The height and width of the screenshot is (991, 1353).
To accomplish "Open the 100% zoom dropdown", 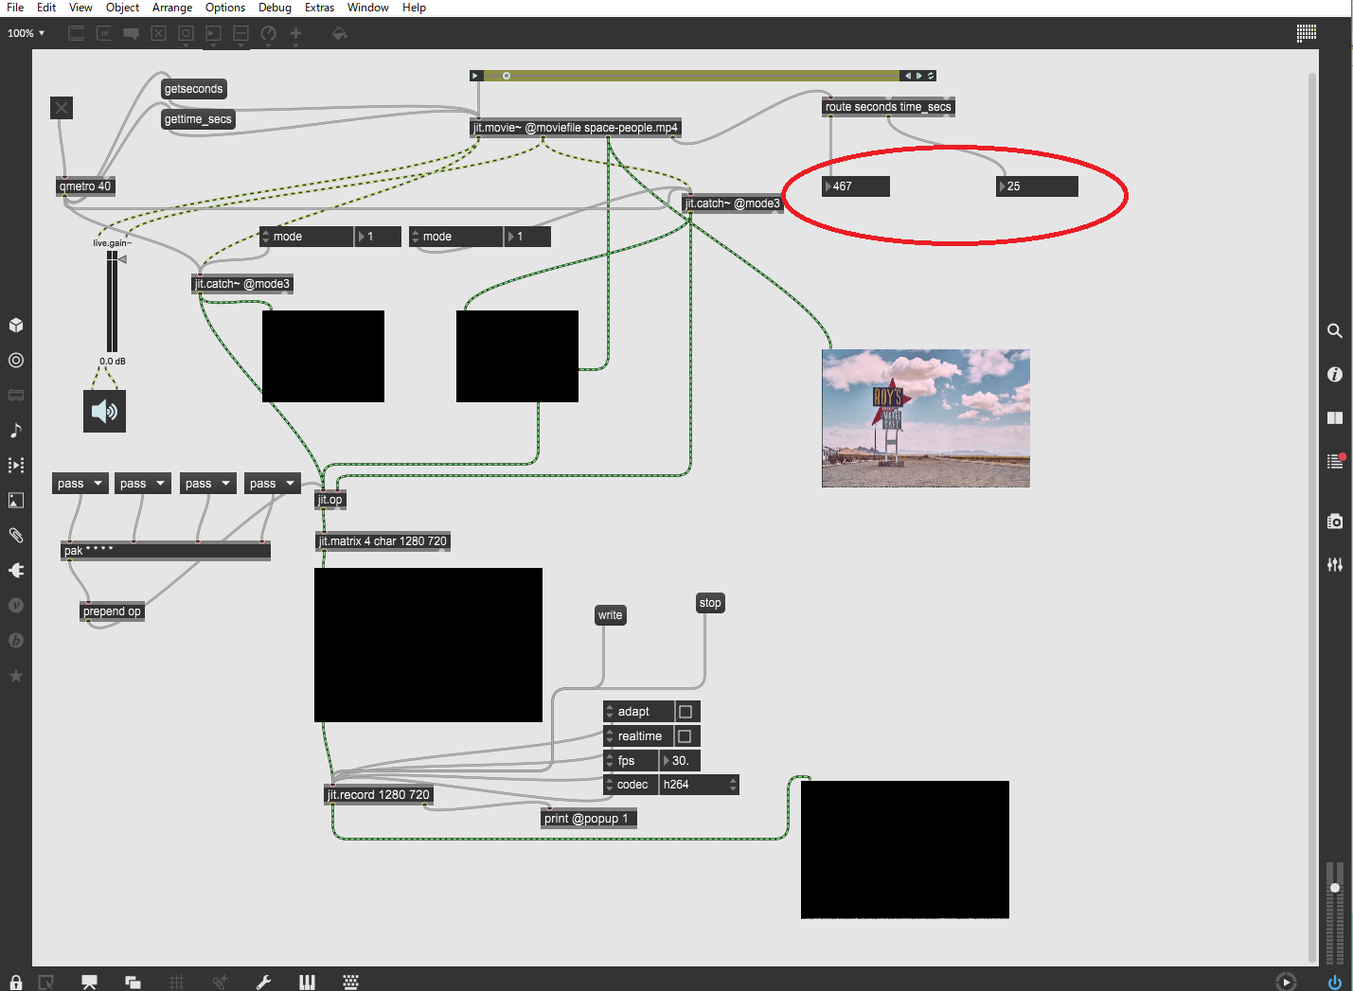I will (x=27, y=33).
